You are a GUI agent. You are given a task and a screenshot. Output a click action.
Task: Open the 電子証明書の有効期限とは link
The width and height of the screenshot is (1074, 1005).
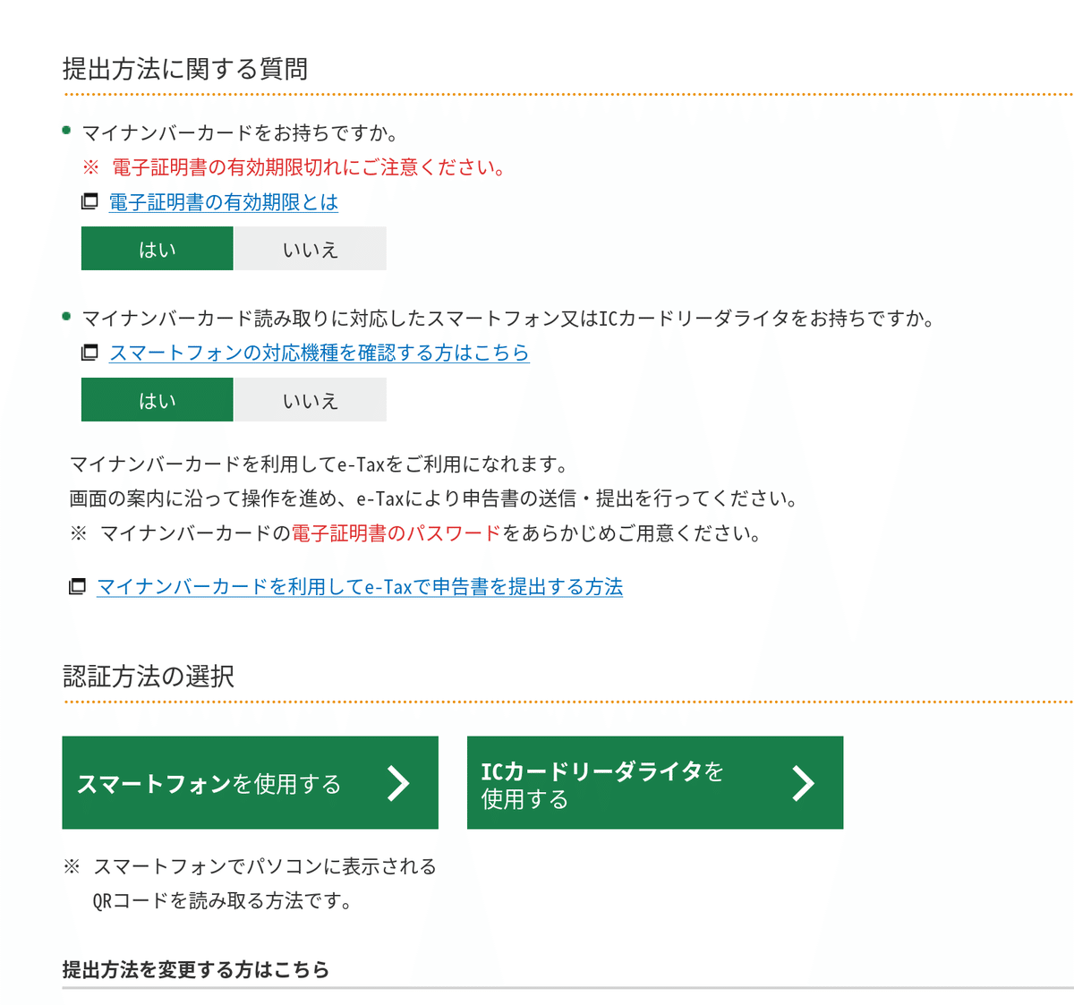[x=224, y=202]
